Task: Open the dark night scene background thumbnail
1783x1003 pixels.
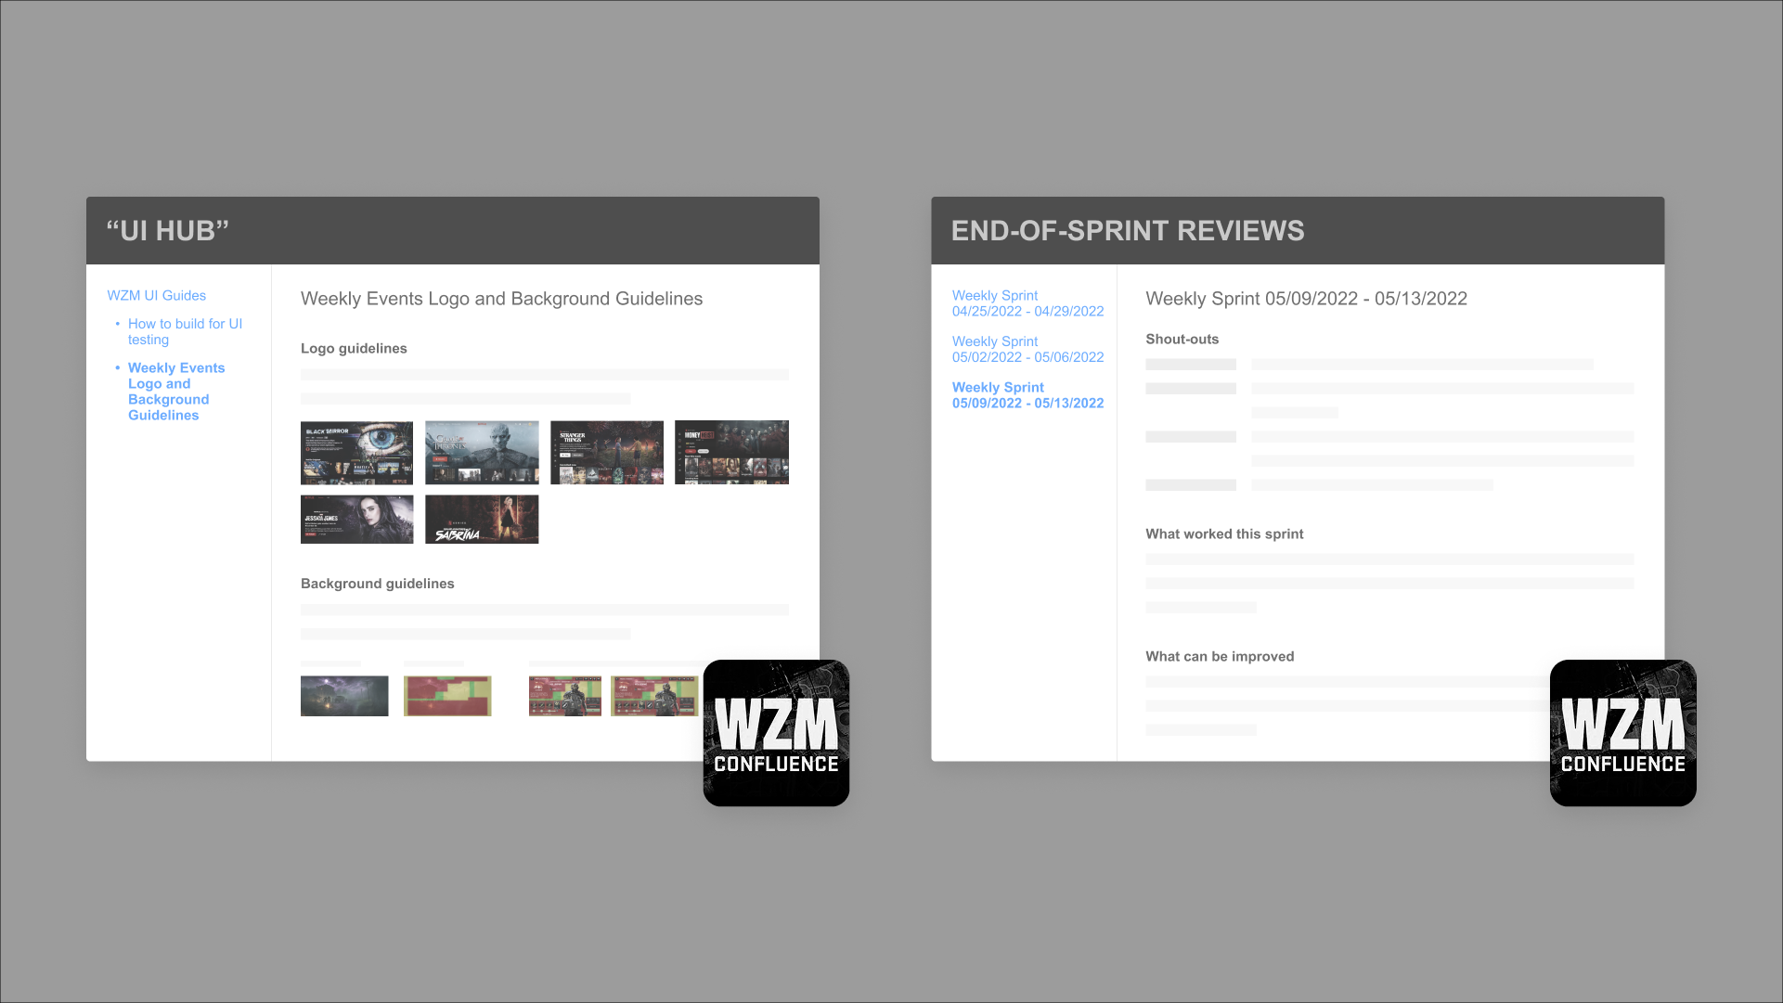Action: pyautogui.click(x=344, y=696)
